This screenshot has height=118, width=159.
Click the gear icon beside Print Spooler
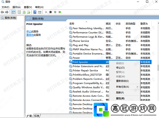(x=70, y=62)
